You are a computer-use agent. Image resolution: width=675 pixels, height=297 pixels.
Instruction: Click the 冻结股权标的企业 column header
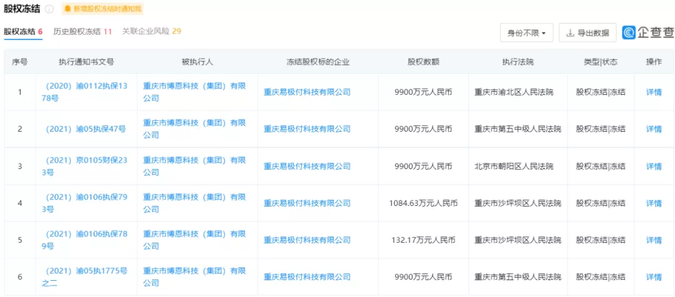pyautogui.click(x=318, y=62)
